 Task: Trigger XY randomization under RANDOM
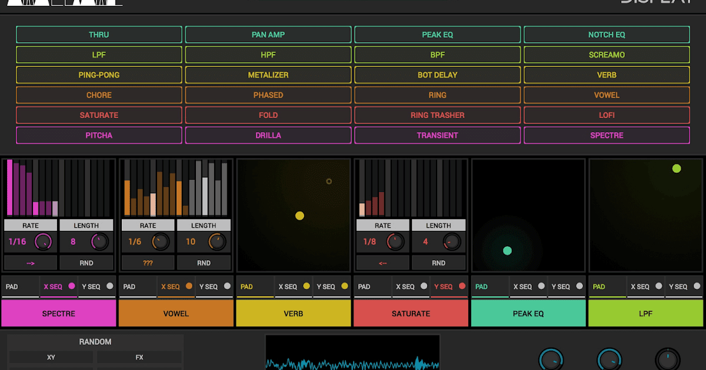coord(51,357)
